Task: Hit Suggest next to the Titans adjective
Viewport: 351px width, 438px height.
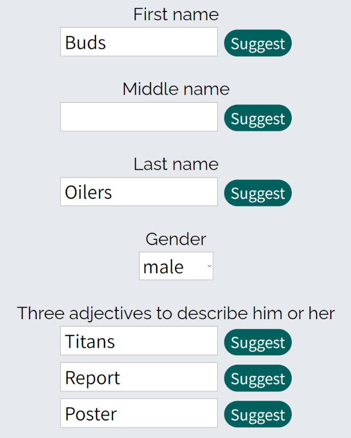Action: coord(258,343)
